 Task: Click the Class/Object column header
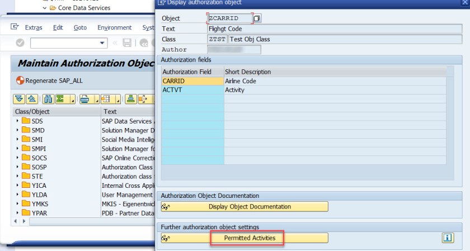(x=57, y=111)
